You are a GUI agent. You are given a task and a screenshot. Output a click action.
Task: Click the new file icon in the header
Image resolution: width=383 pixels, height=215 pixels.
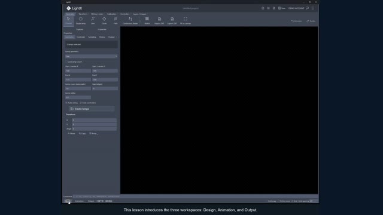(x=263, y=8)
